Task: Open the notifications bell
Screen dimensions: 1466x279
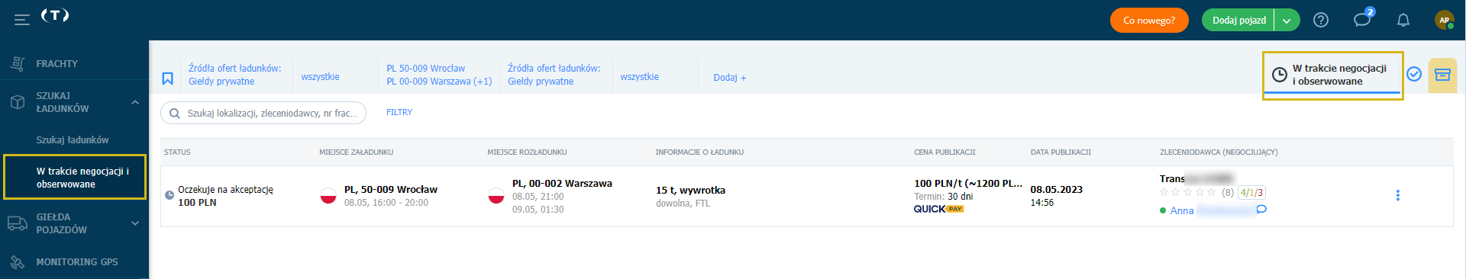Action: pyautogui.click(x=1403, y=21)
